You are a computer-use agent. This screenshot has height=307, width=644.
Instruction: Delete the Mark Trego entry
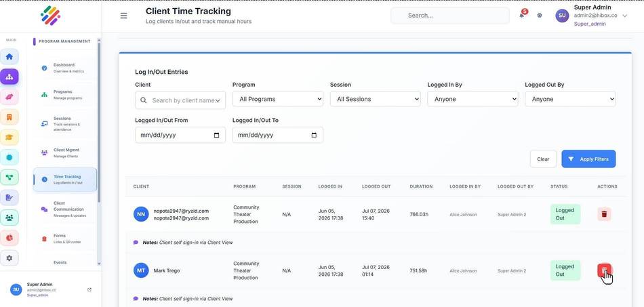pyautogui.click(x=604, y=270)
